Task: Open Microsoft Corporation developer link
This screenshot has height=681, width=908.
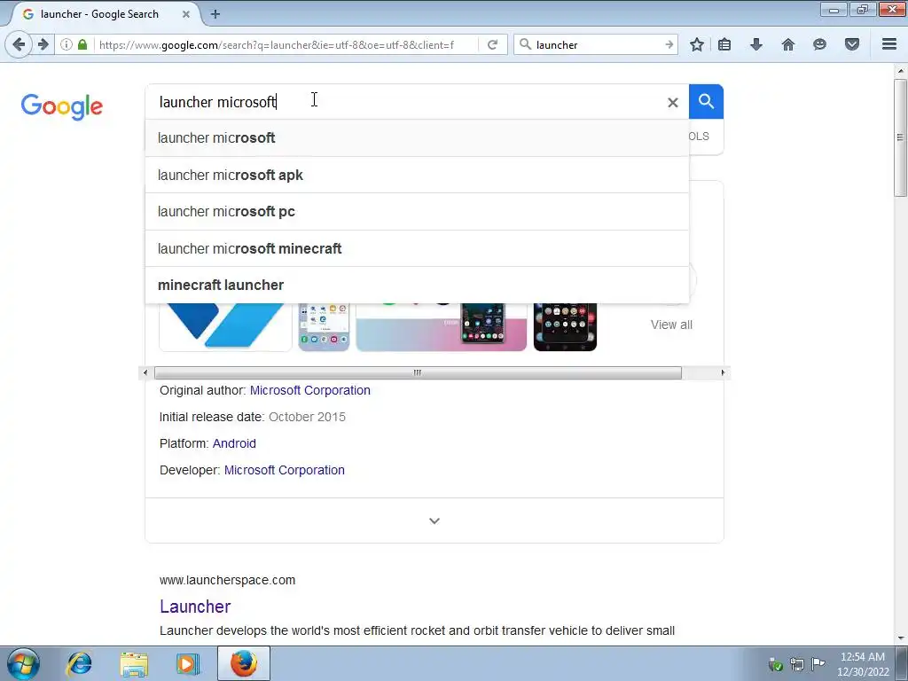Action: point(285,470)
